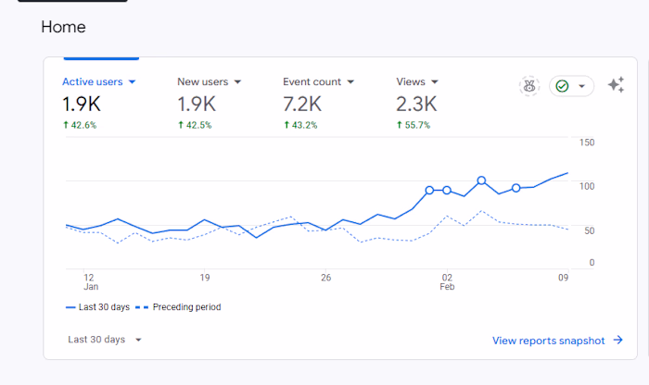
Task: Open the Insights sparkle icon
Action: click(x=616, y=85)
